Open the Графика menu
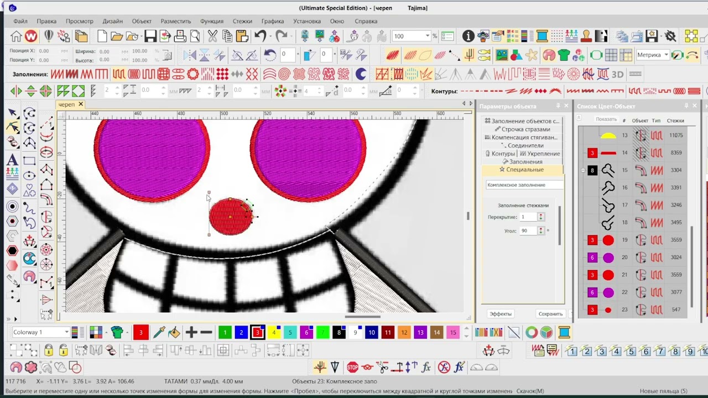Image resolution: width=708 pixels, height=398 pixels. point(273,21)
